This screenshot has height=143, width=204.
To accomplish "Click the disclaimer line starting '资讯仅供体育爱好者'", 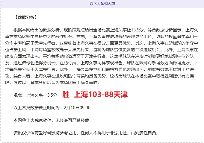I will [x=86, y=133].
